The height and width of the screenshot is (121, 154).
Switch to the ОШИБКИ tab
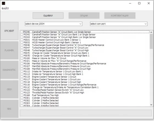tap(48, 16)
